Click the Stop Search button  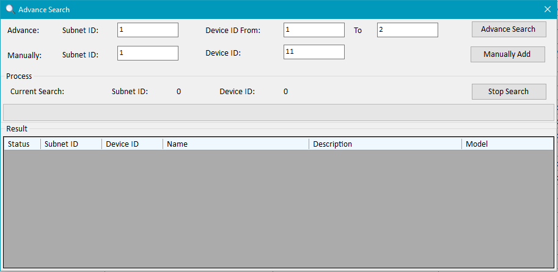pyautogui.click(x=509, y=92)
